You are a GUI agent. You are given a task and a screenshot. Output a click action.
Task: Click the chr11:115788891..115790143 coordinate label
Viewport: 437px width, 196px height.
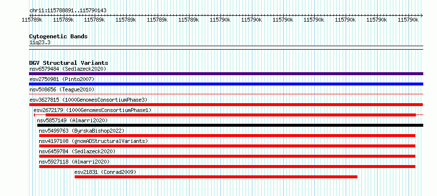68,11
